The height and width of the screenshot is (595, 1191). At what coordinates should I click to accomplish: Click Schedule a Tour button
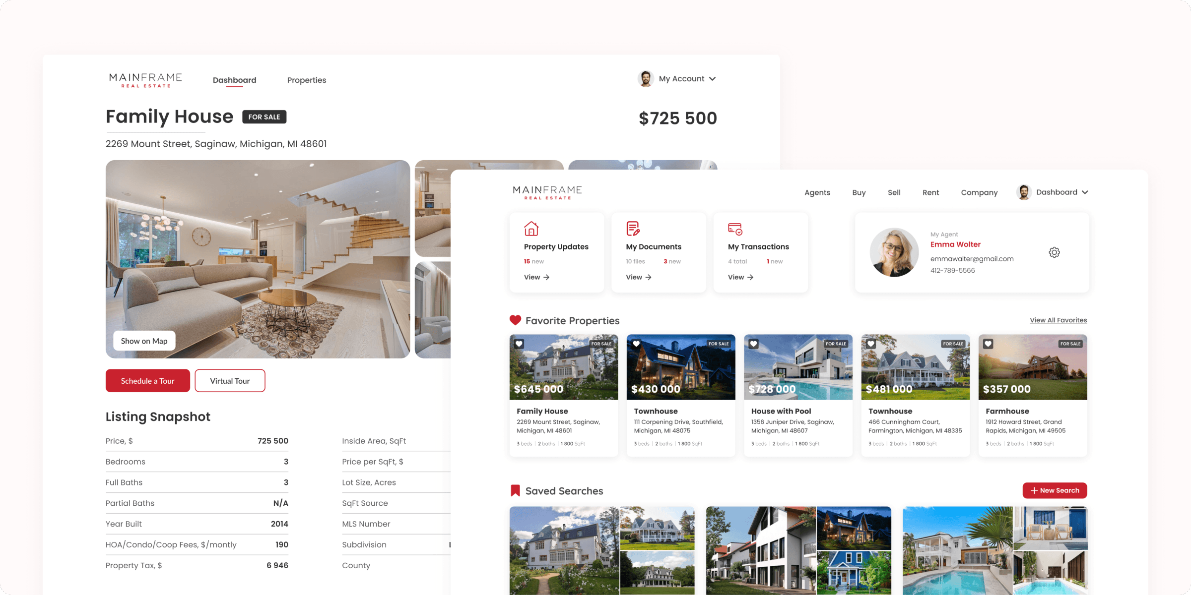click(146, 380)
